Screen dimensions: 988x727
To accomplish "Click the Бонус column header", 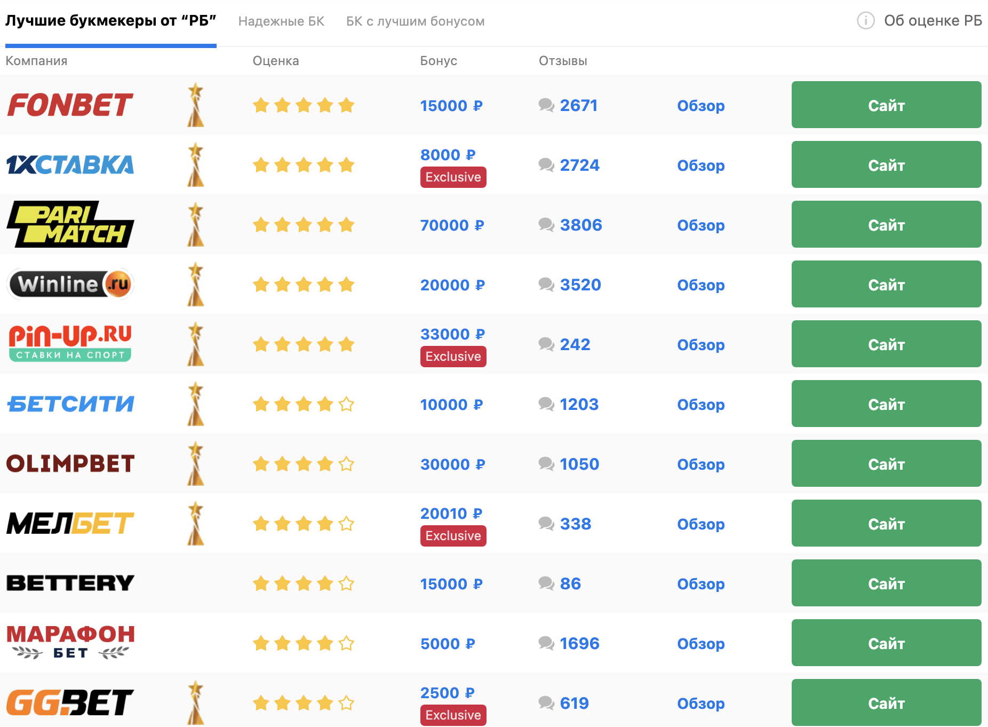I will 439,61.
